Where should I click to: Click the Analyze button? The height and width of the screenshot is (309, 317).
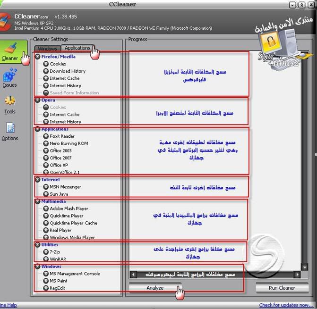(155, 288)
